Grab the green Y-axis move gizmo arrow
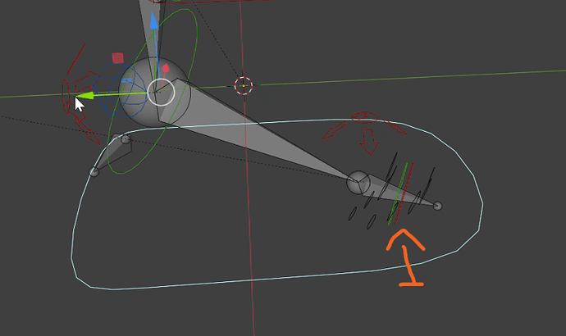The width and height of the screenshot is (566, 336). click(x=84, y=96)
